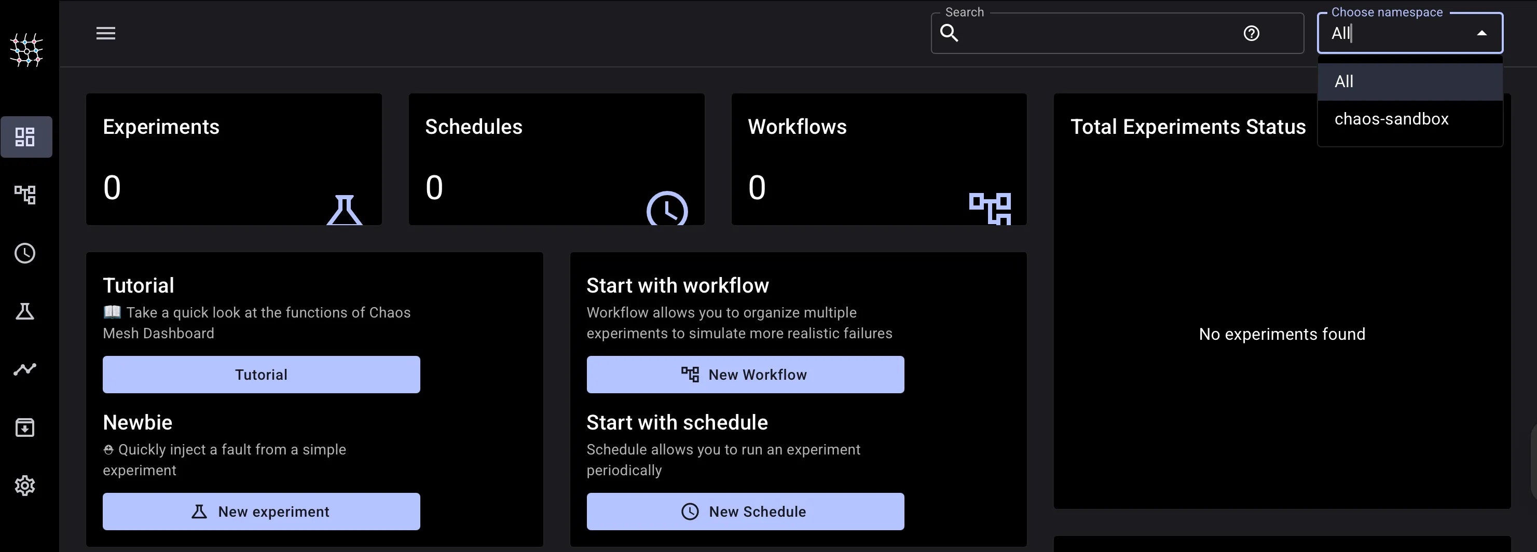Click the Newbie heading
The image size is (1537, 552).
pyautogui.click(x=138, y=422)
